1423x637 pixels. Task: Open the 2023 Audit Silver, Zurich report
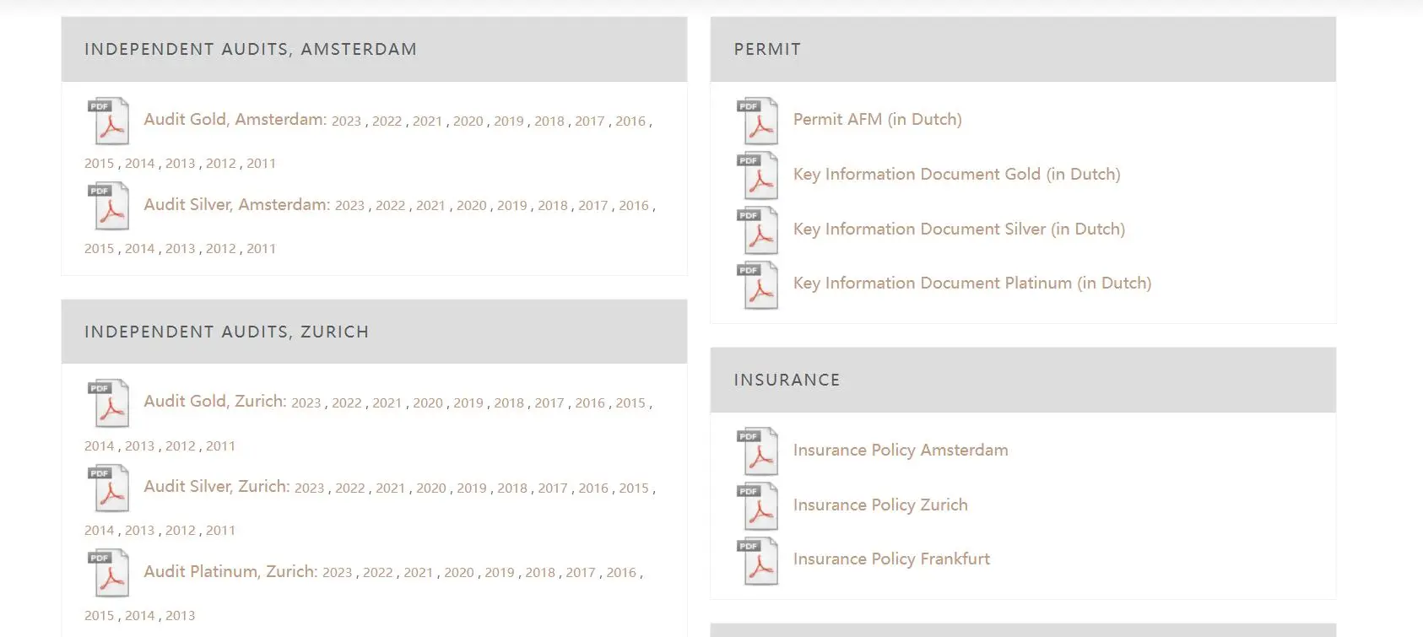(x=309, y=489)
